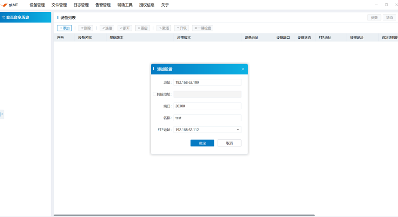Click the 参数 button at top right
Screen dimensions: 398x217
click(x=374, y=18)
